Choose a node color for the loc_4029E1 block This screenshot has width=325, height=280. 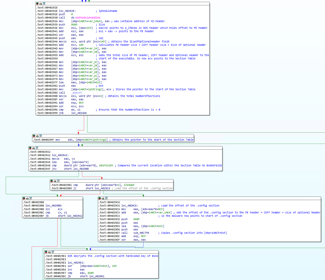click(x=46, y=252)
